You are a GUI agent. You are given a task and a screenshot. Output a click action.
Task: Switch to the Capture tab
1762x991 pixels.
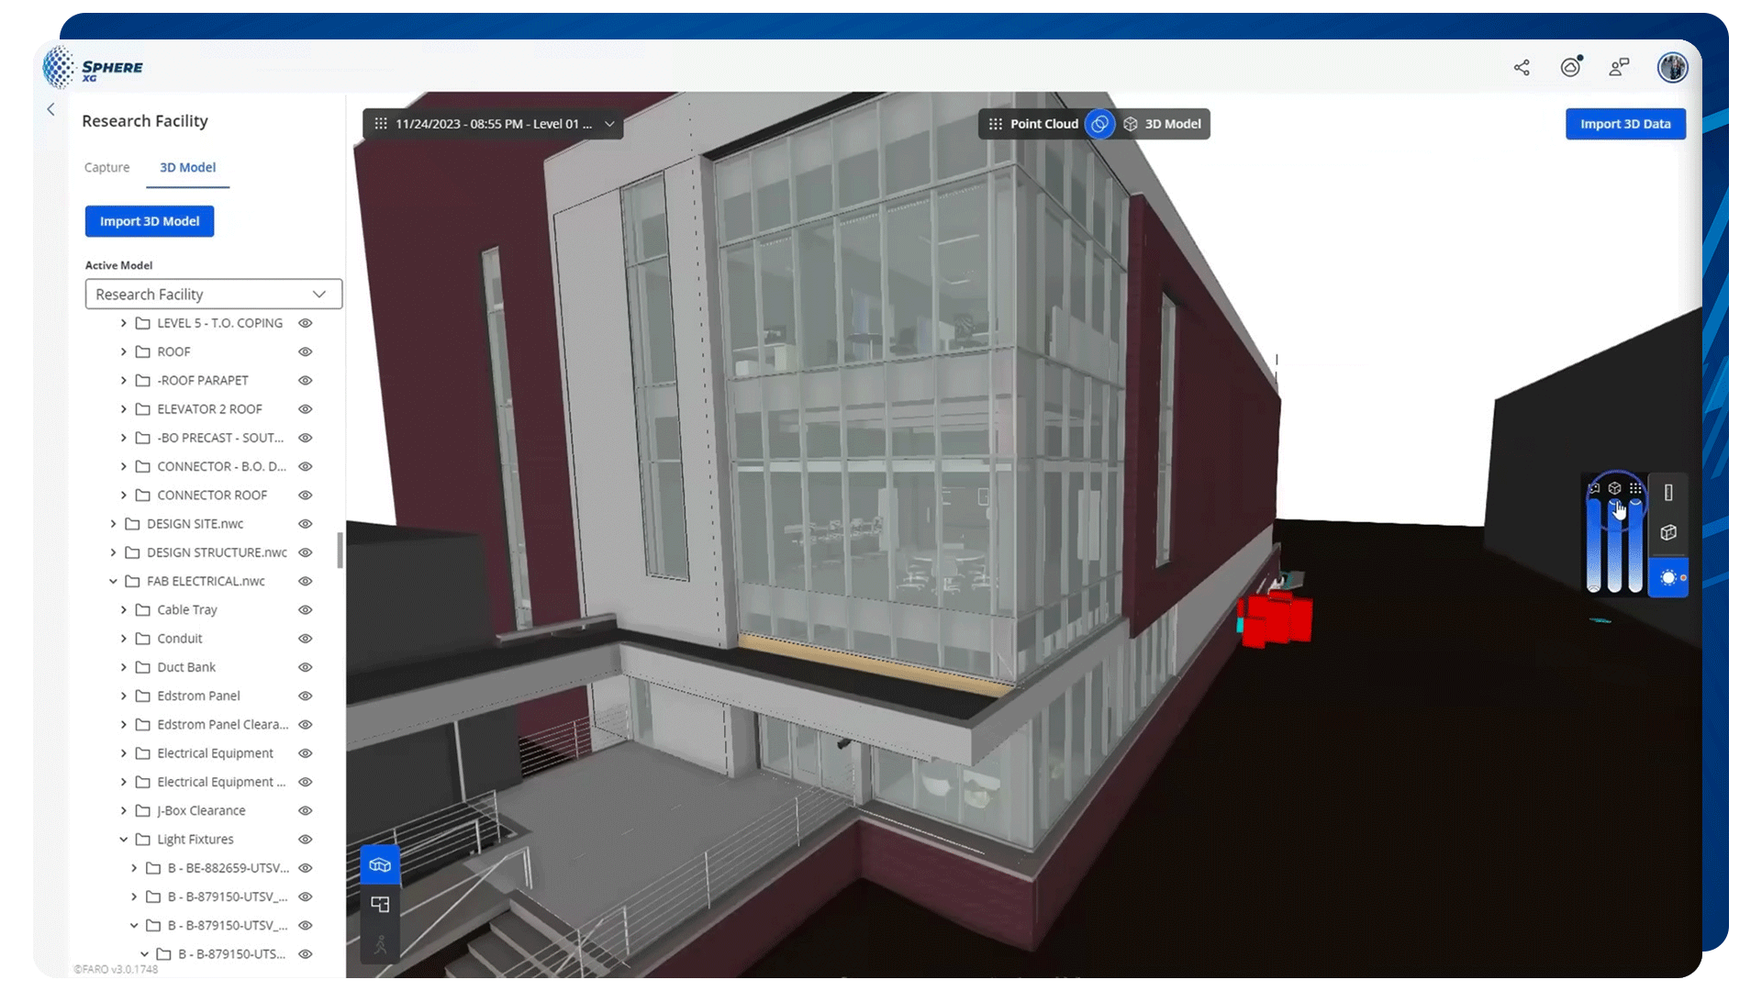[106, 167]
